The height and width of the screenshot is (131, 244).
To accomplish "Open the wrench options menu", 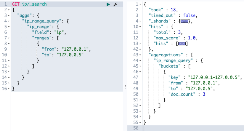I will click(x=115, y=4).
